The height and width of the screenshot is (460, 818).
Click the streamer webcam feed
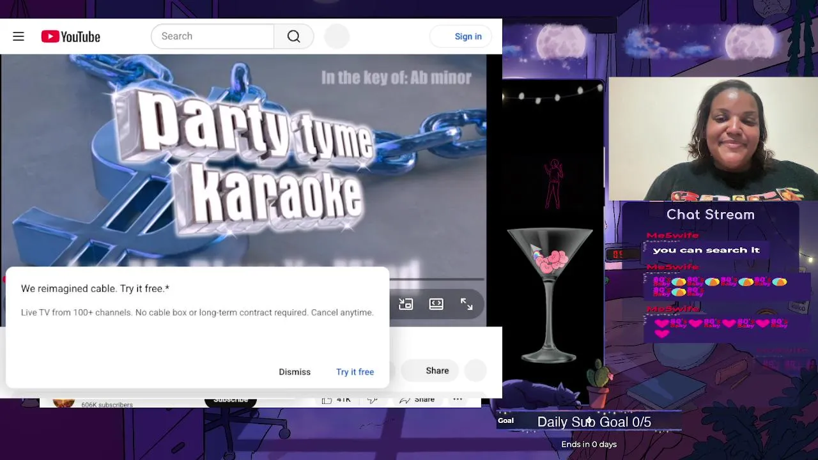pos(713,139)
